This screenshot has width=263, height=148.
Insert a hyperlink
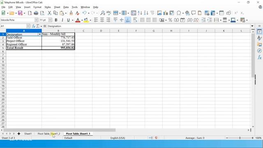(x=187, y=13)
